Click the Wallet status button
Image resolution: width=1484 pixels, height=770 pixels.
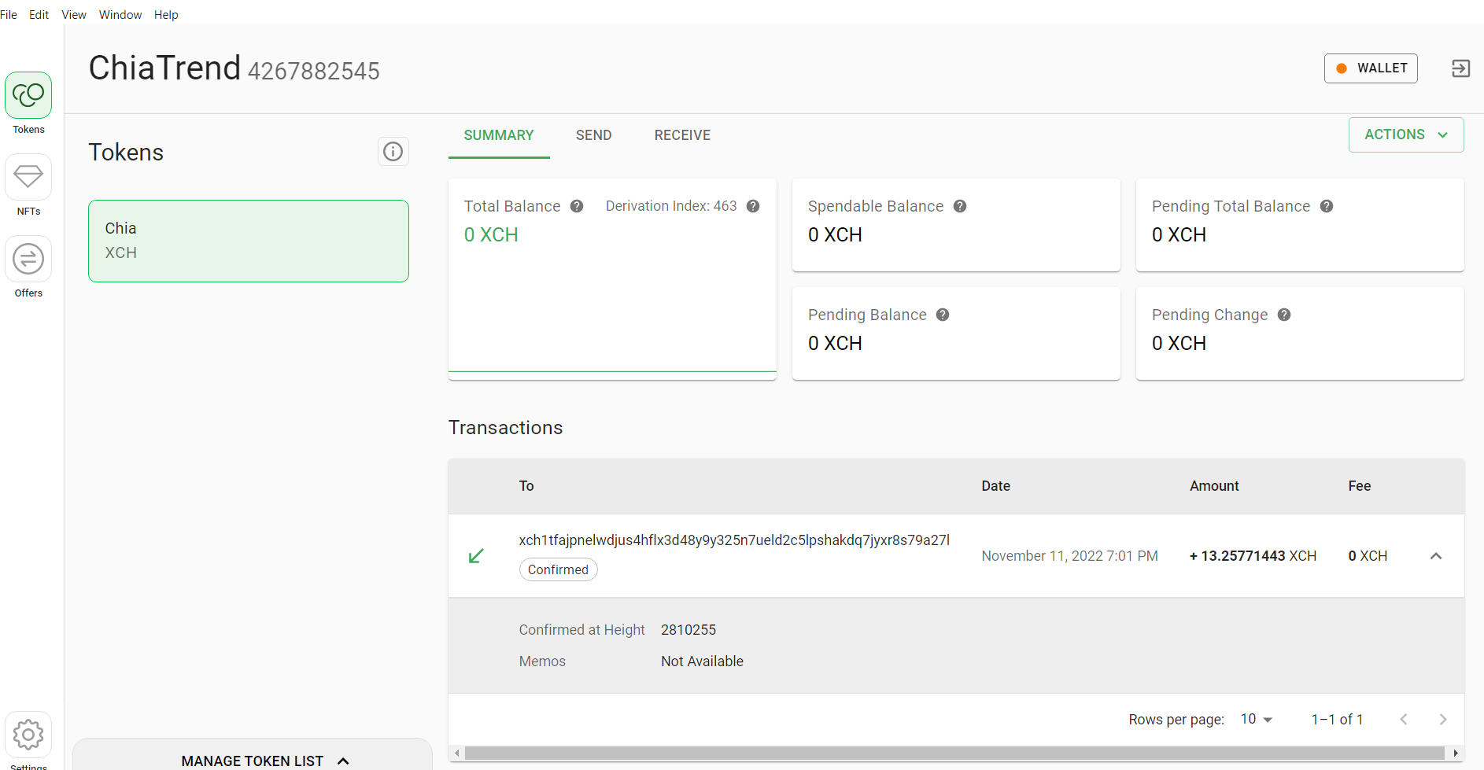(x=1371, y=68)
